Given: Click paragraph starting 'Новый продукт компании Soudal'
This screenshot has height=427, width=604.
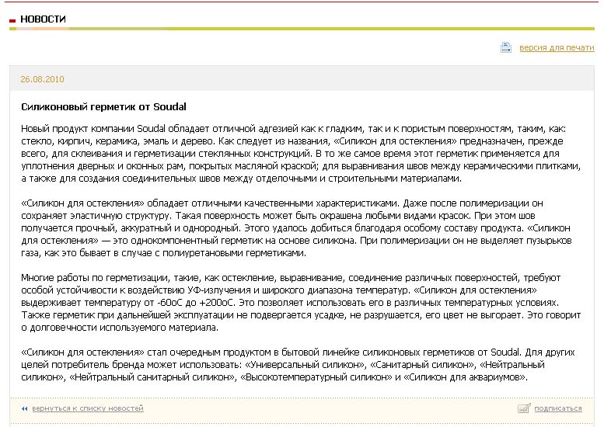Looking at the screenshot, I should coord(301,154).
